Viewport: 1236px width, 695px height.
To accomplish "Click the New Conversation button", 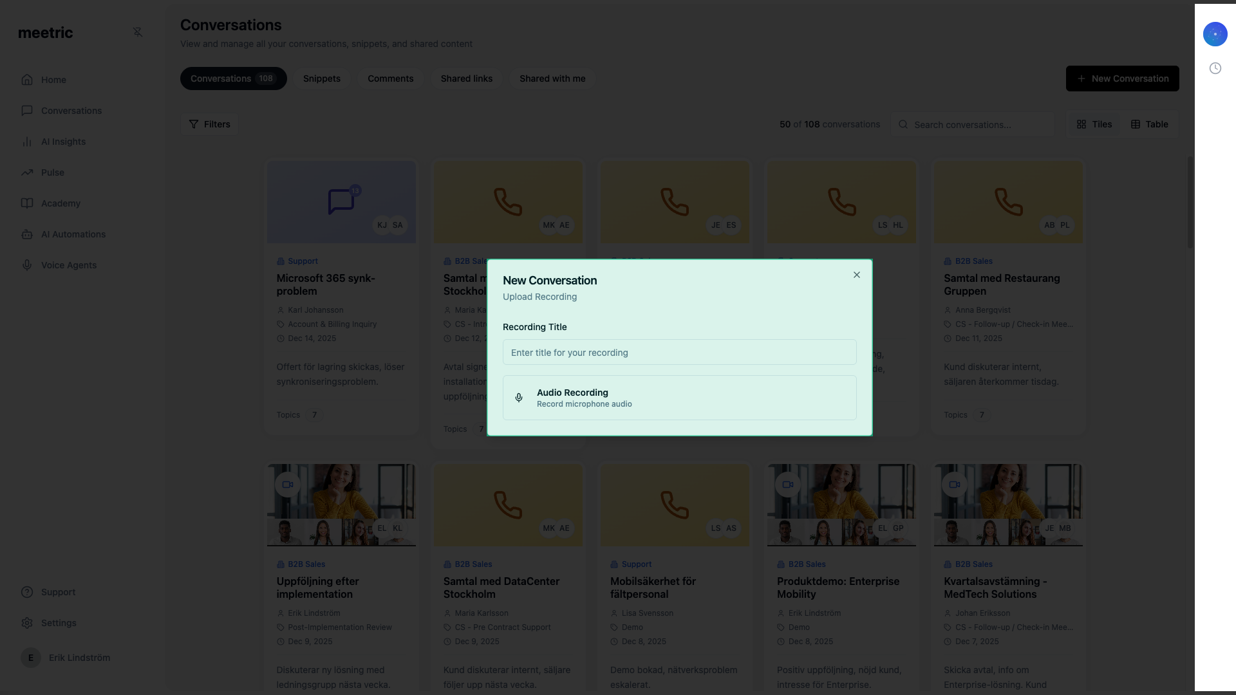I will pyautogui.click(x=1123, y=78).
